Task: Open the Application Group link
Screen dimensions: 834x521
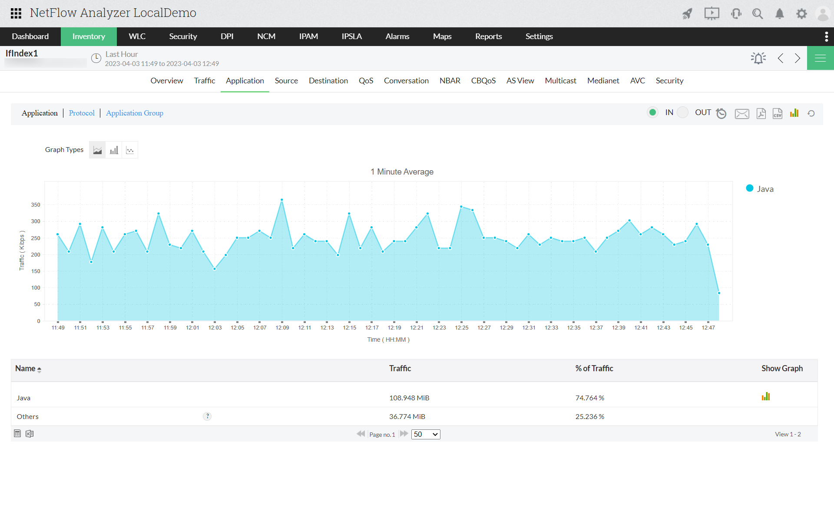Action: 135,113
